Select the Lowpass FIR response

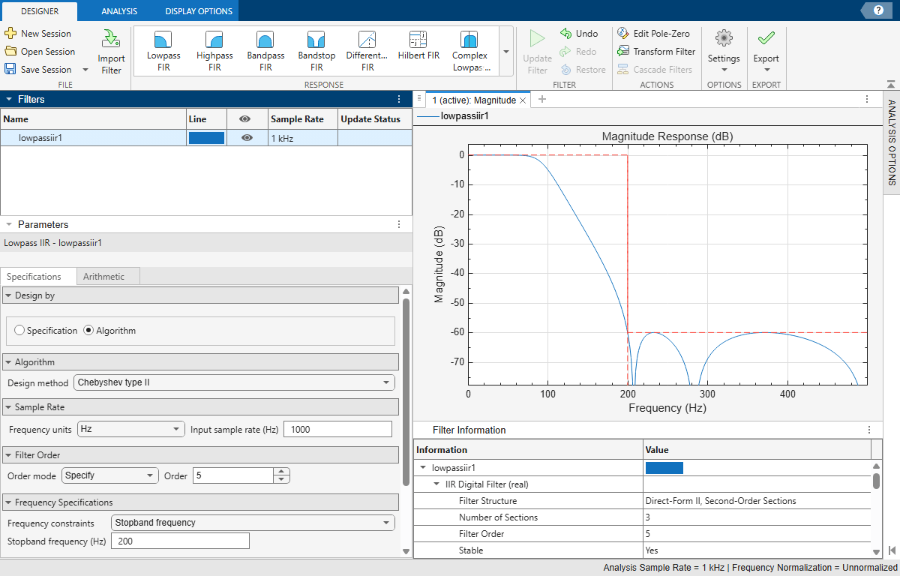tap(163, 51)
